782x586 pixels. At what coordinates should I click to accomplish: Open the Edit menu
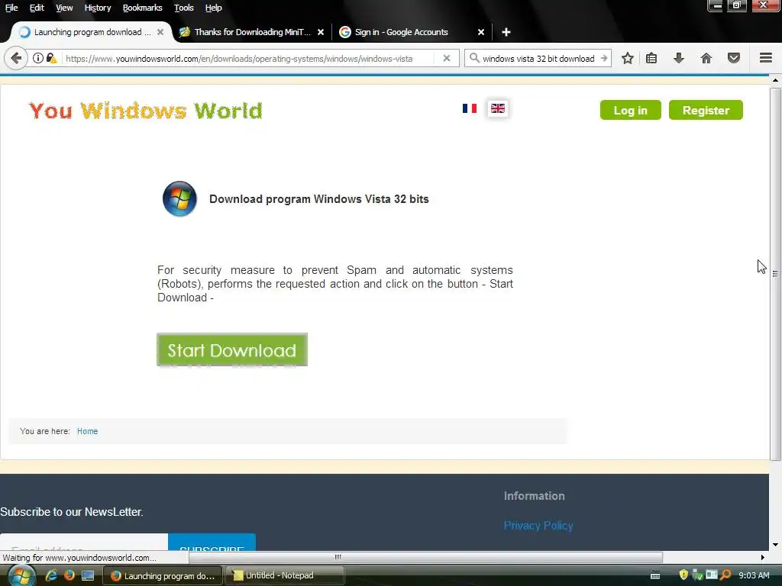pyautogui.click(x=37, y=8)
